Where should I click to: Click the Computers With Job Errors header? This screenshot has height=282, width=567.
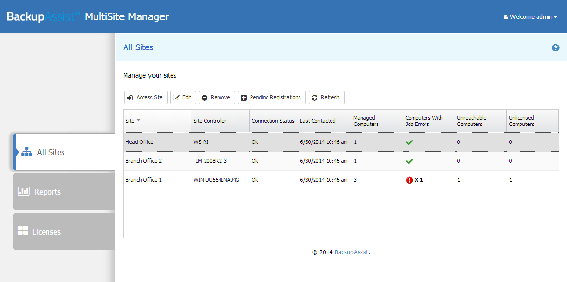click(429, 121)
